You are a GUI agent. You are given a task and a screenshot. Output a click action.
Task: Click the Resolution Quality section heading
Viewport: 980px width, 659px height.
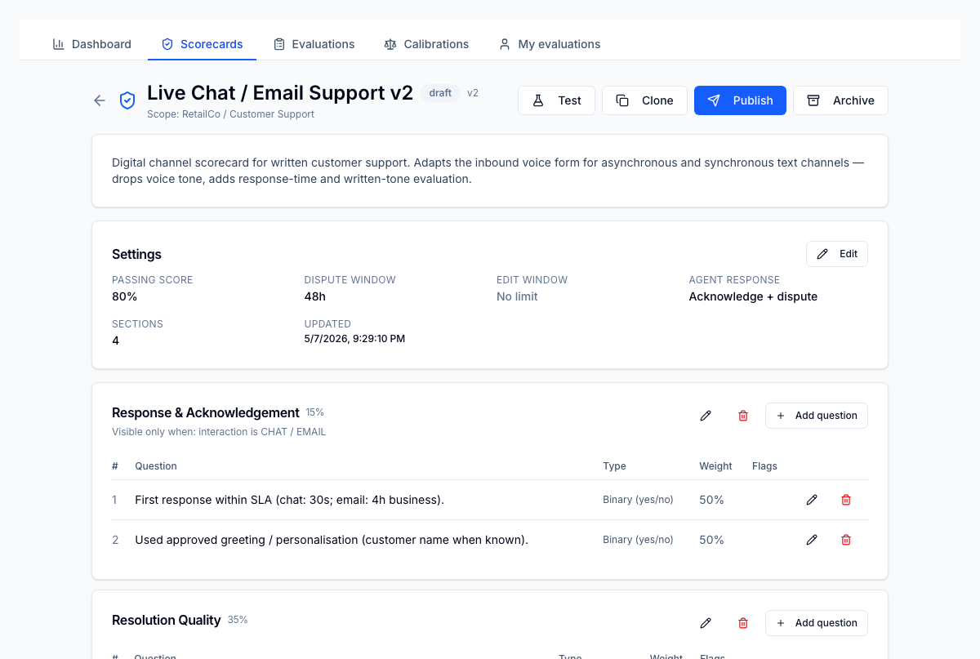[x=167, y=620]
